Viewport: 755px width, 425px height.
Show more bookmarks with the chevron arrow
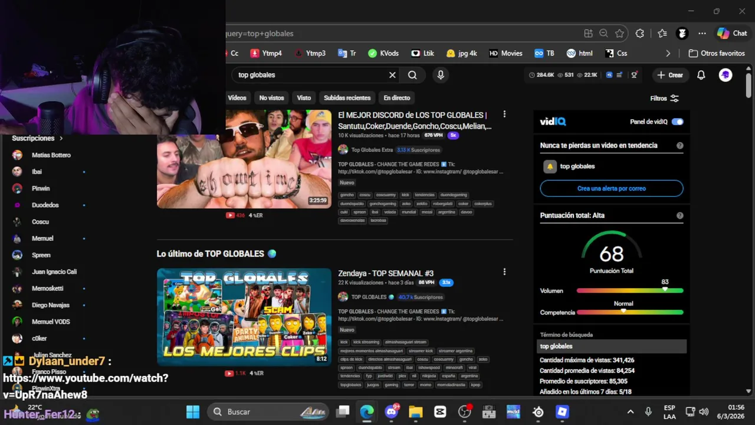click(x=668, y=53)
